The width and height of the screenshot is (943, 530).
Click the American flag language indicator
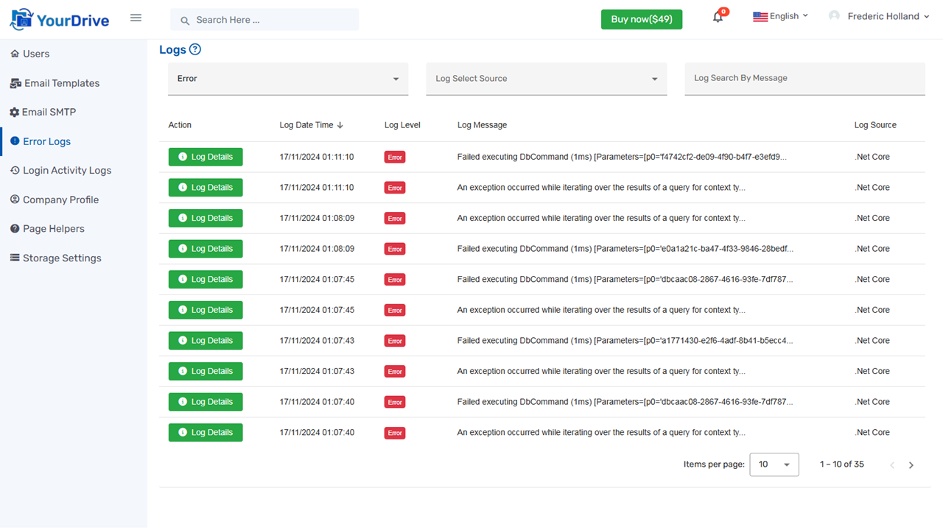761,15
